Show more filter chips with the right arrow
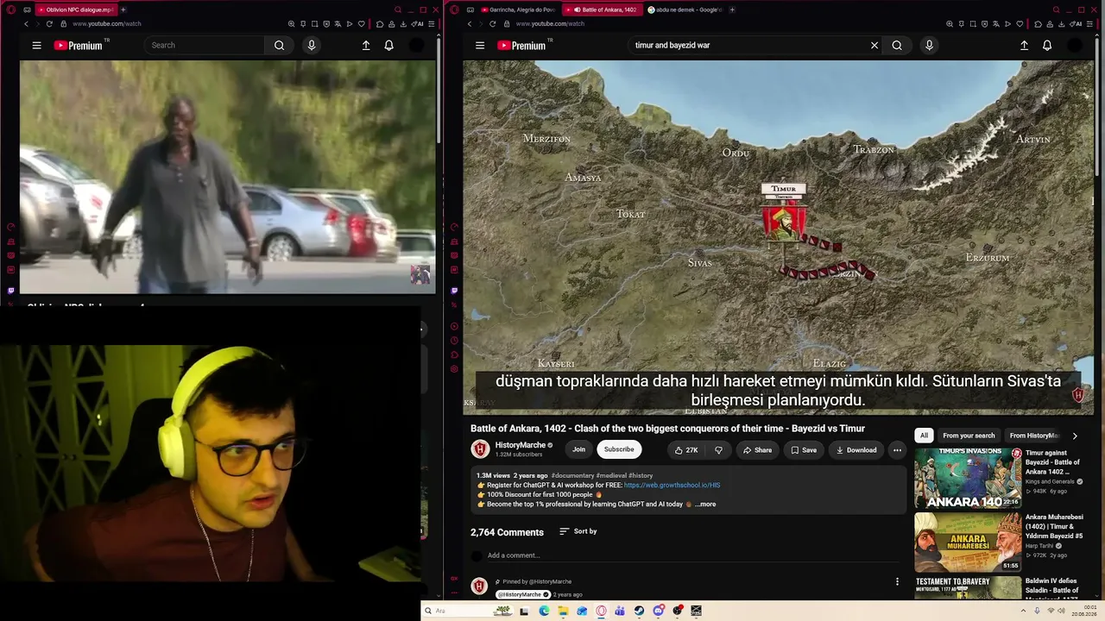 (1075, 436)
